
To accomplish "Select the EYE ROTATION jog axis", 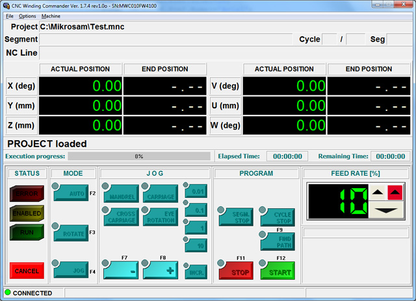I will coord(161,217).
